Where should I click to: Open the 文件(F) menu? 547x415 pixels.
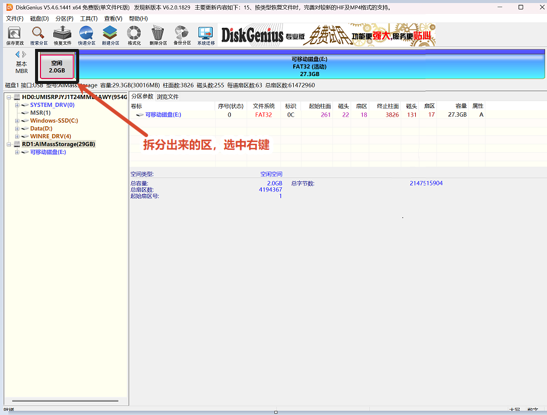click(15, 19)
